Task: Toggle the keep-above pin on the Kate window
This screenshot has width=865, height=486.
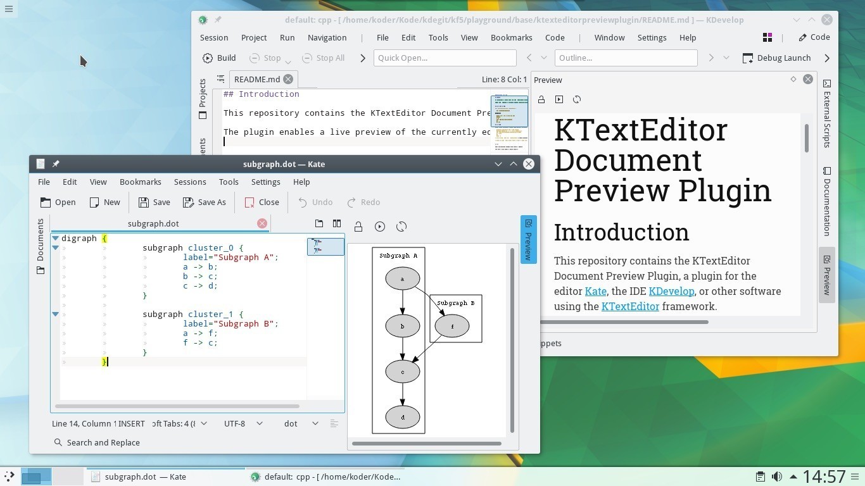Action: (x=55, y=164)
